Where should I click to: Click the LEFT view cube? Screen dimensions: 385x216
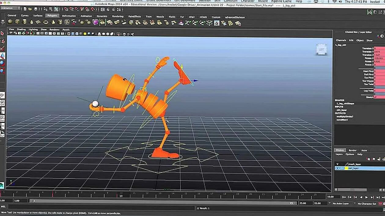coord(321,49)
